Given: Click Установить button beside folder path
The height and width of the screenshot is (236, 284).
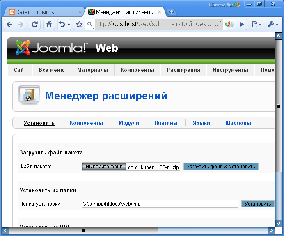Looking at the screenshot, I should [258, 204].
